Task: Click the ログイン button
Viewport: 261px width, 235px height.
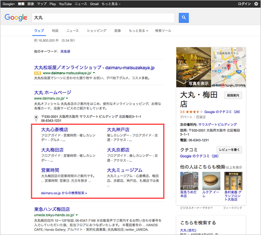Action: tap(244, 4)
